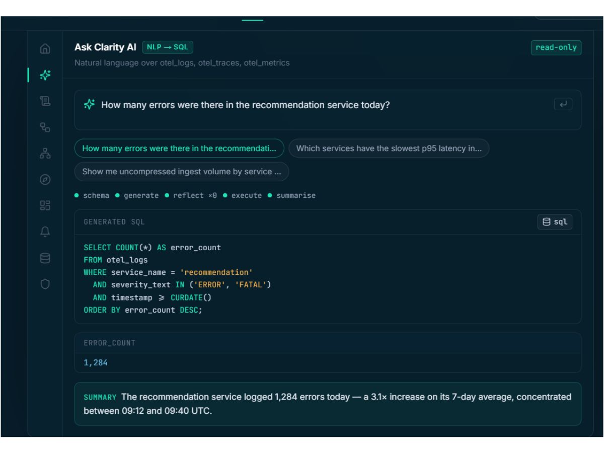Open the Logs scroll icon in sidebar

tap(45, 101)
